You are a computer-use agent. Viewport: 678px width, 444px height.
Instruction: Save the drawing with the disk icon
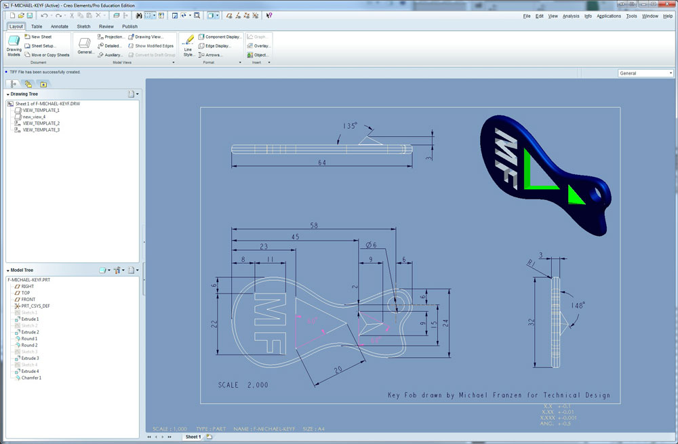tap(29, 16)
